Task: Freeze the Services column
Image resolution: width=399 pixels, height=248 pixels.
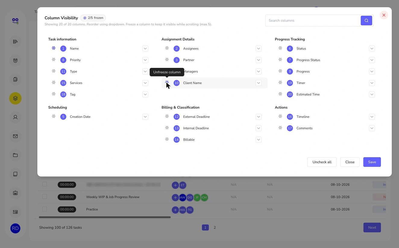Action: (54, 82)
